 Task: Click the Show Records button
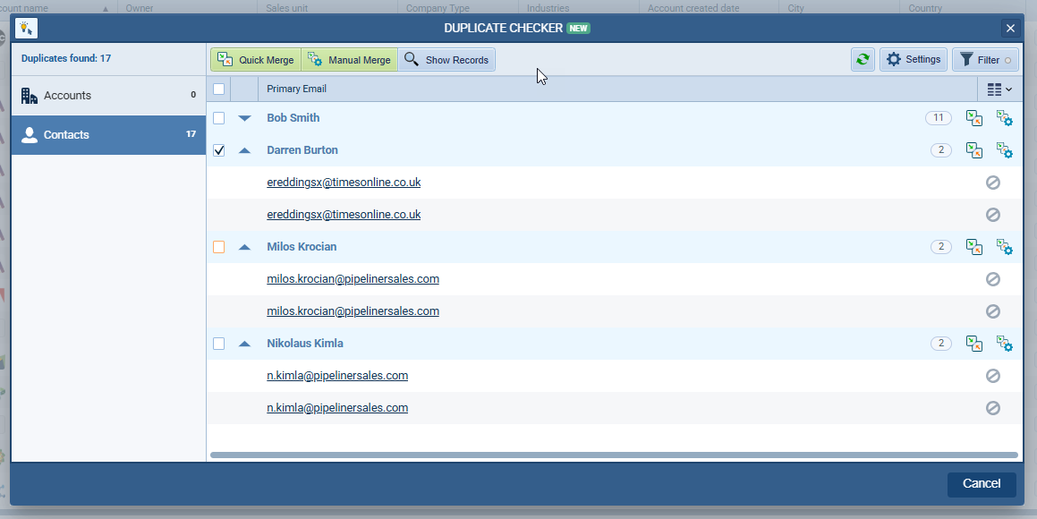point(448,59)
